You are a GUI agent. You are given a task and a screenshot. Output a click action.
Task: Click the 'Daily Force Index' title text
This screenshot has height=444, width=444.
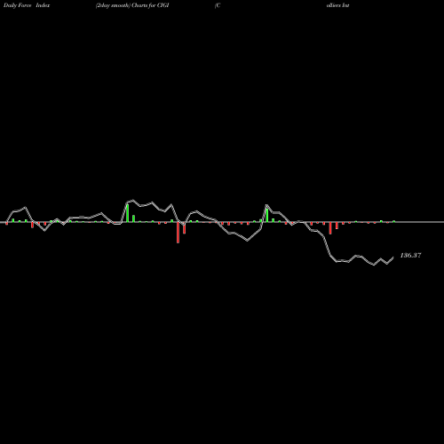pyautogui.click(x=27, y=5)
